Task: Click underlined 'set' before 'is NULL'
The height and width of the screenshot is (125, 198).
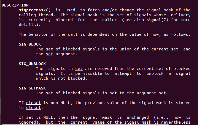Action: point(30,118)
